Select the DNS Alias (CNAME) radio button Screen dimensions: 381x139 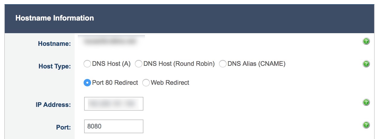click(x=223, y=64)
